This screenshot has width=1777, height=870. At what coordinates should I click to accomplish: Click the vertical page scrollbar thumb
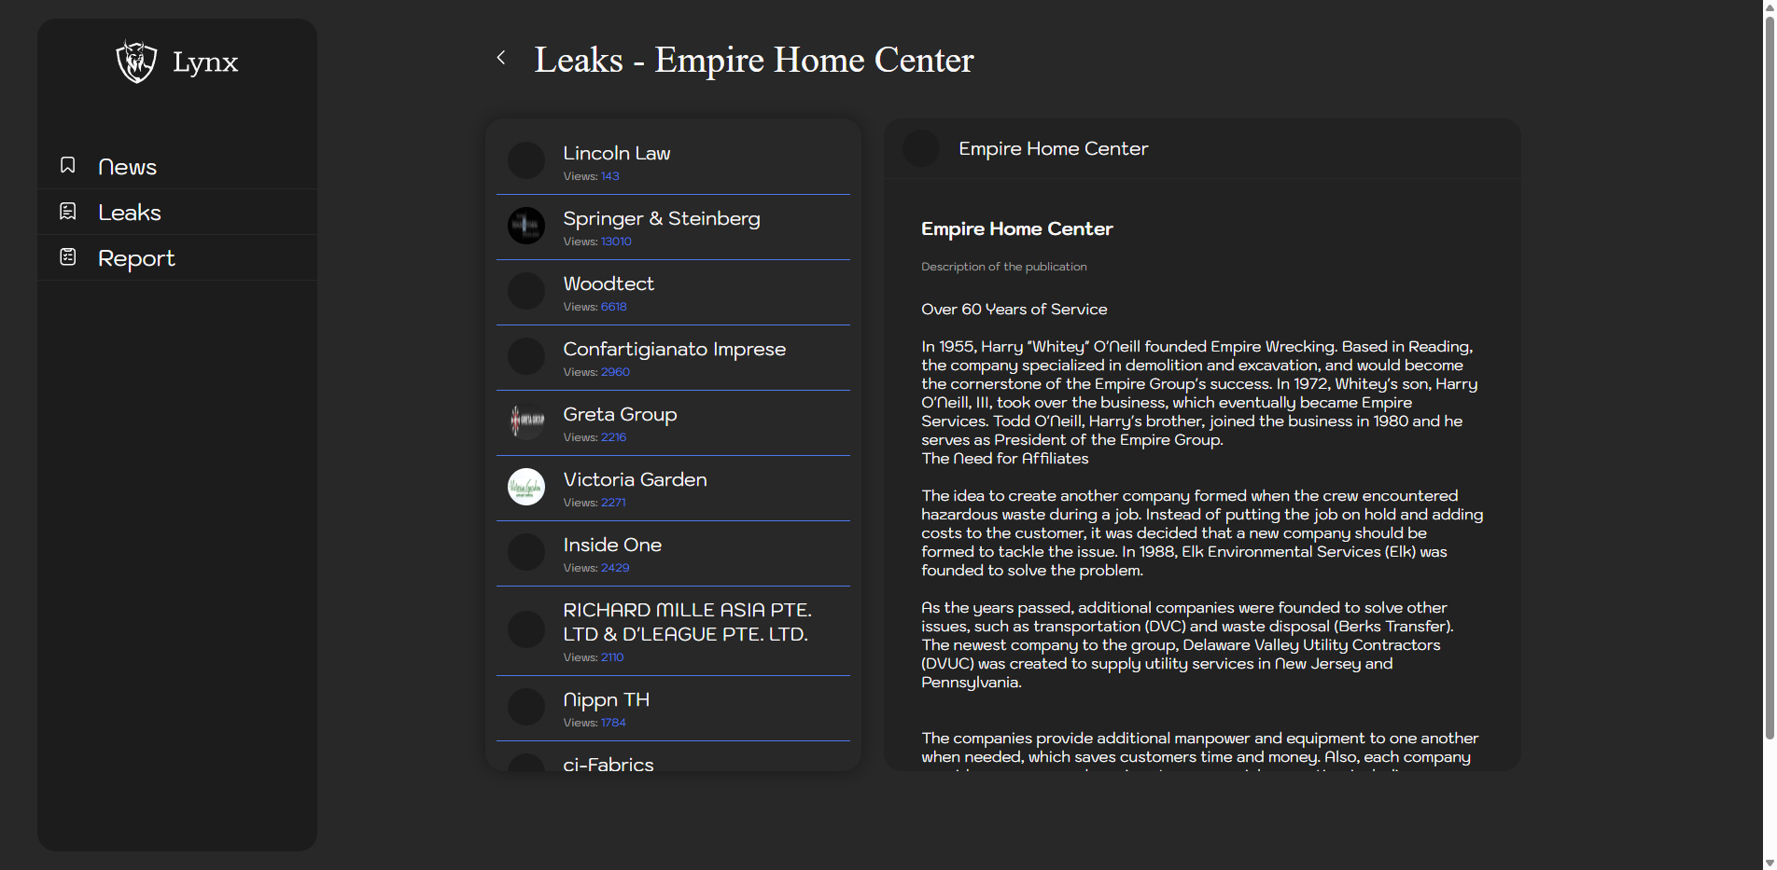click(x=1770, y=373)
